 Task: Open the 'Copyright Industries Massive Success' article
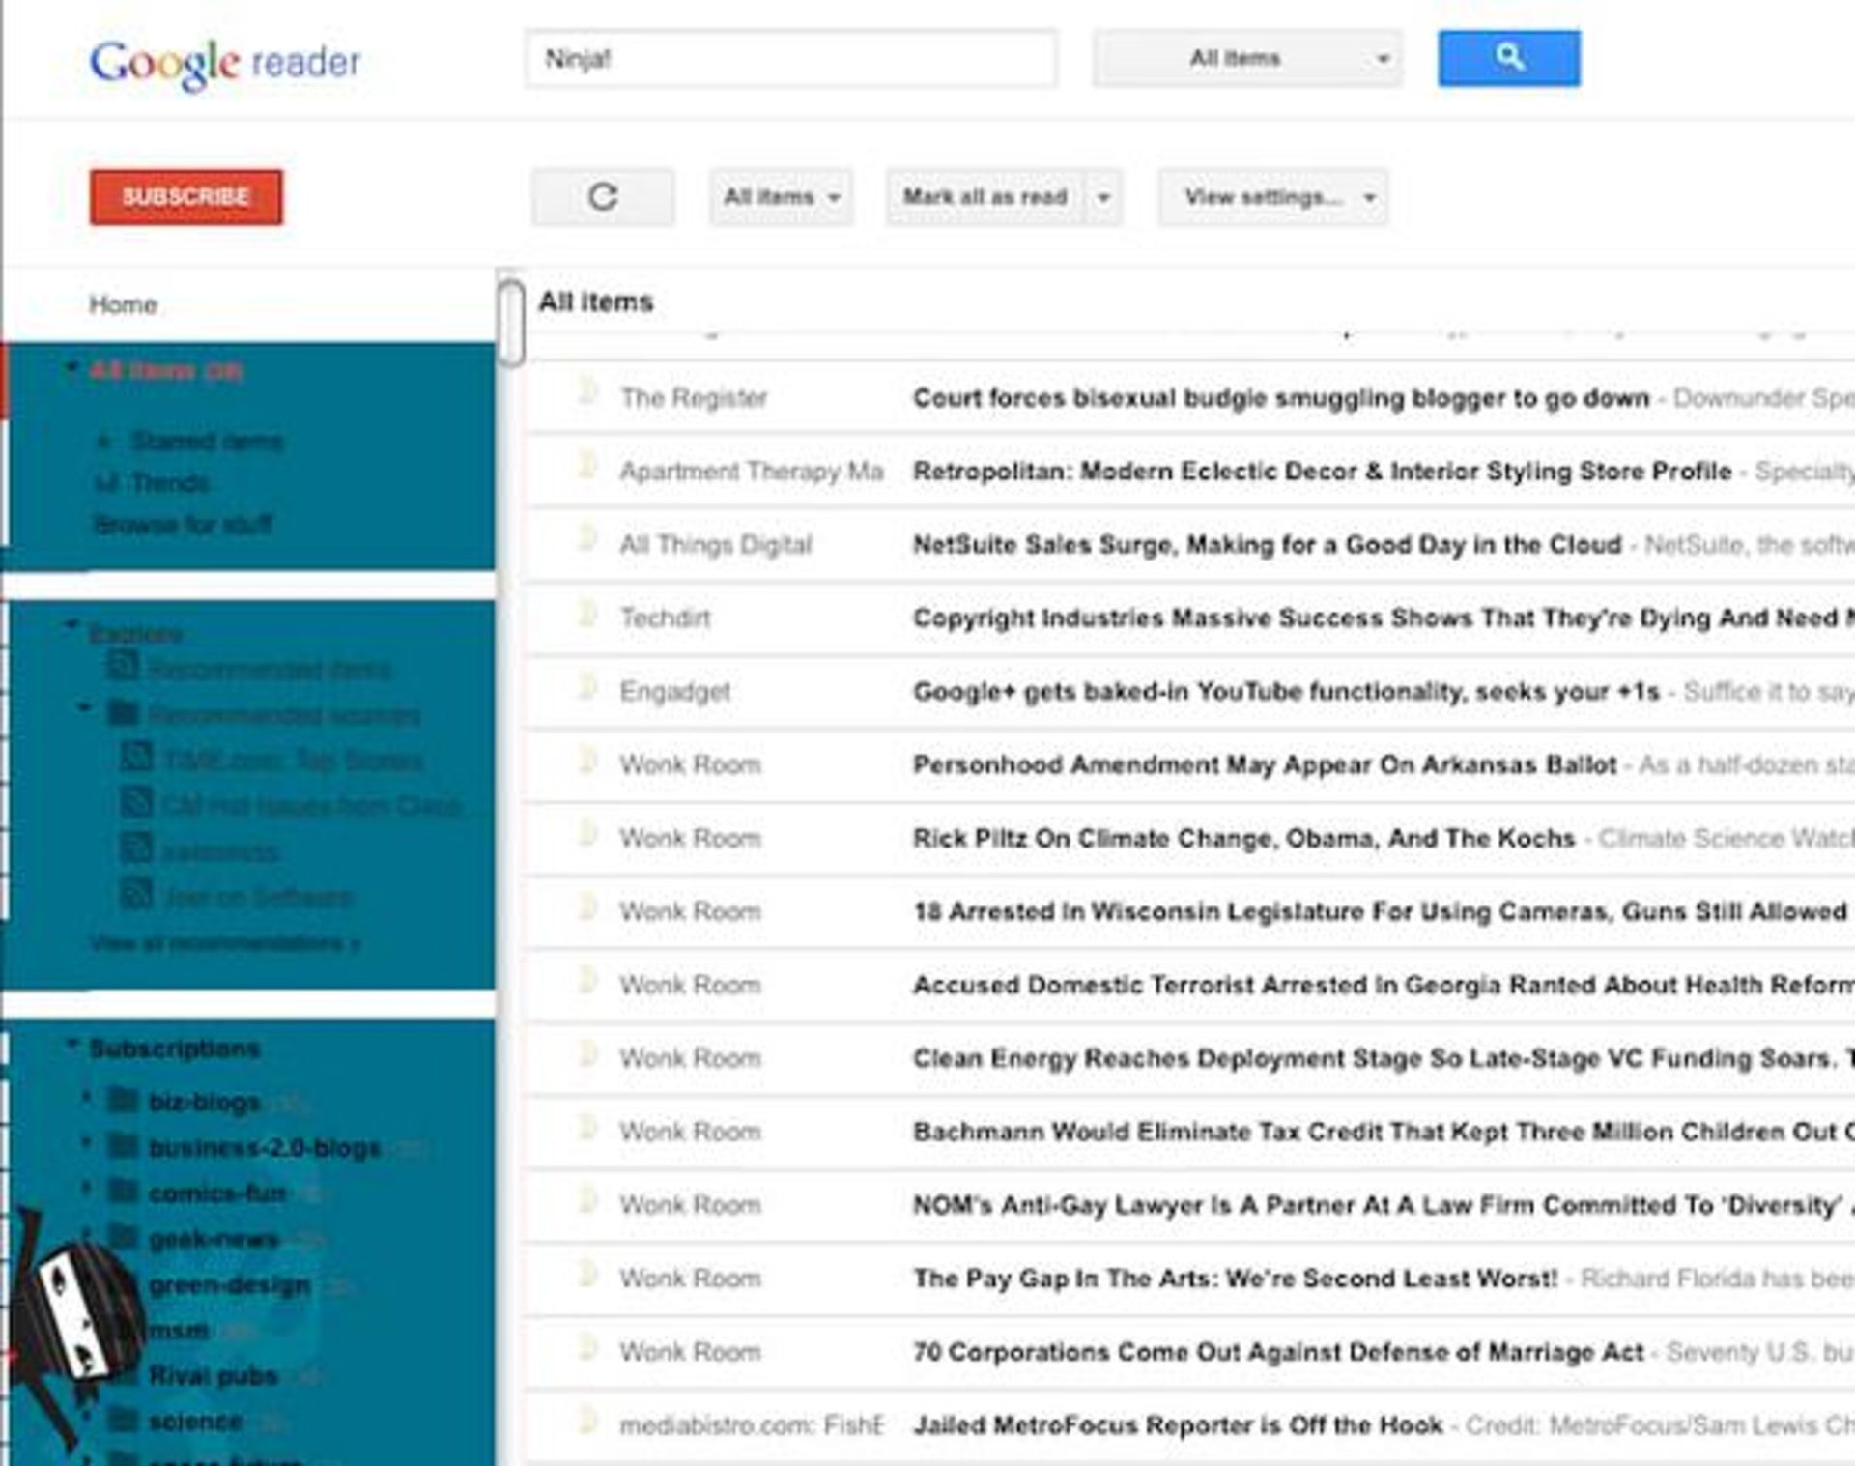(1384, 618)
